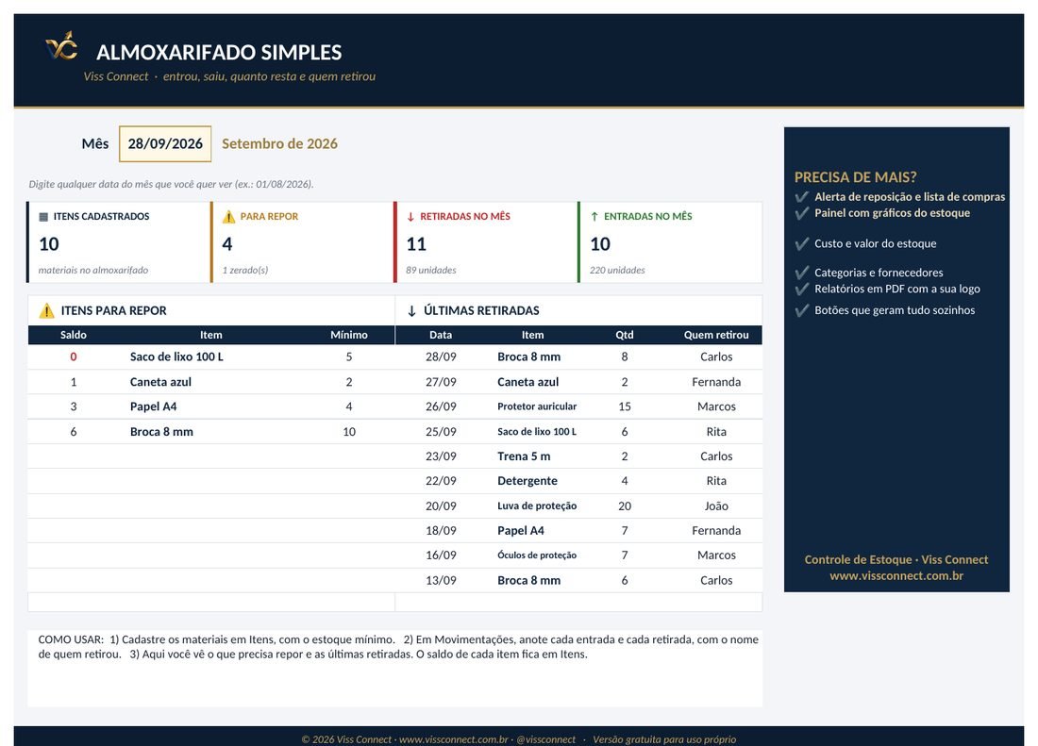Click the checkmark beside Categorias e fornecedores
The width and height of the screenshot is (1038, 746).
point(802,273)
